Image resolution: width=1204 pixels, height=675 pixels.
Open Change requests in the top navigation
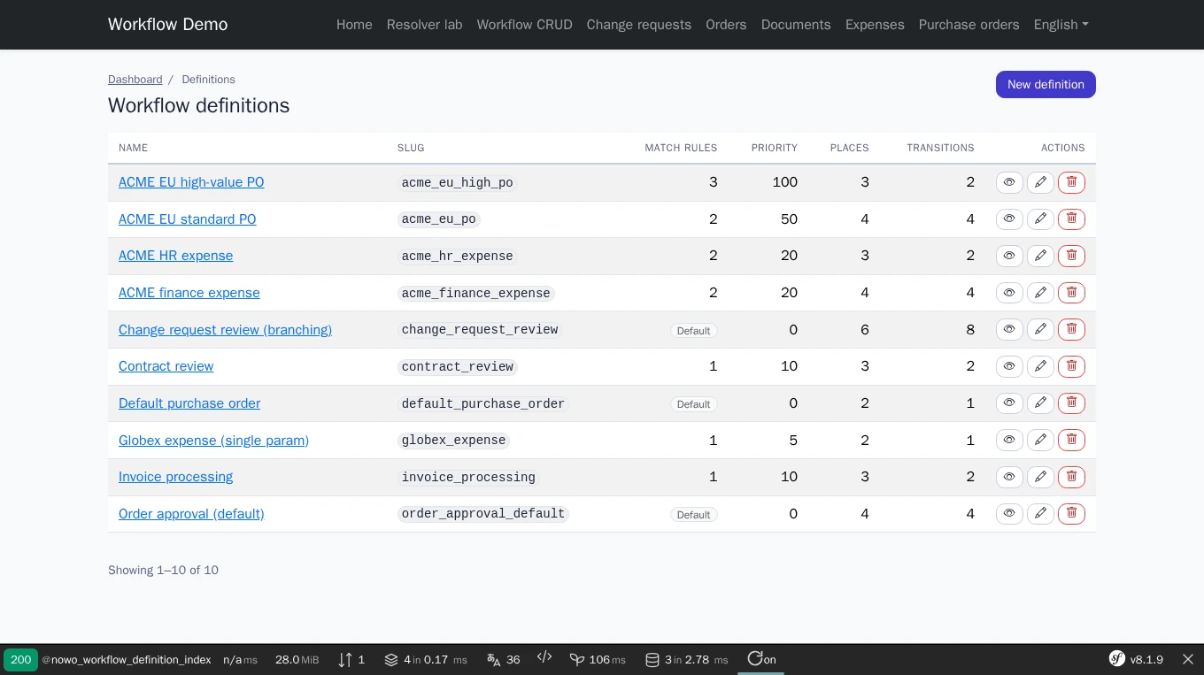point(638,25)
